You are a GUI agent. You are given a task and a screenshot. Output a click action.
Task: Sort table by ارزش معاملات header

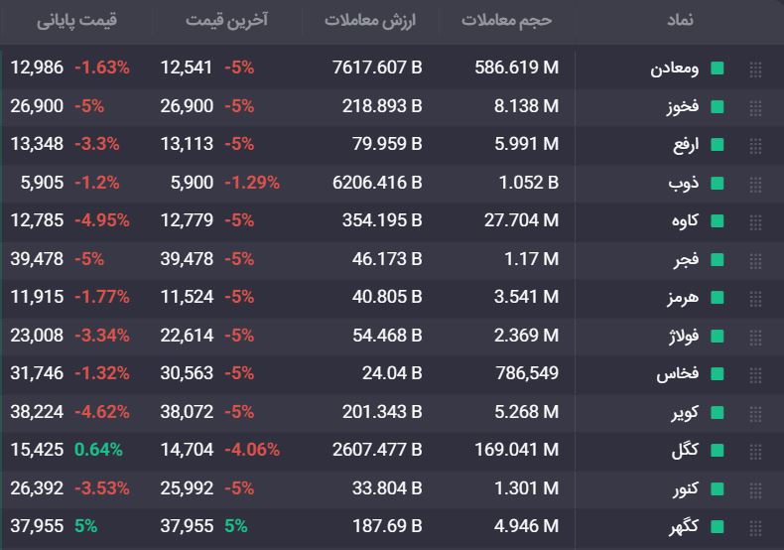[x=370, y=20]
